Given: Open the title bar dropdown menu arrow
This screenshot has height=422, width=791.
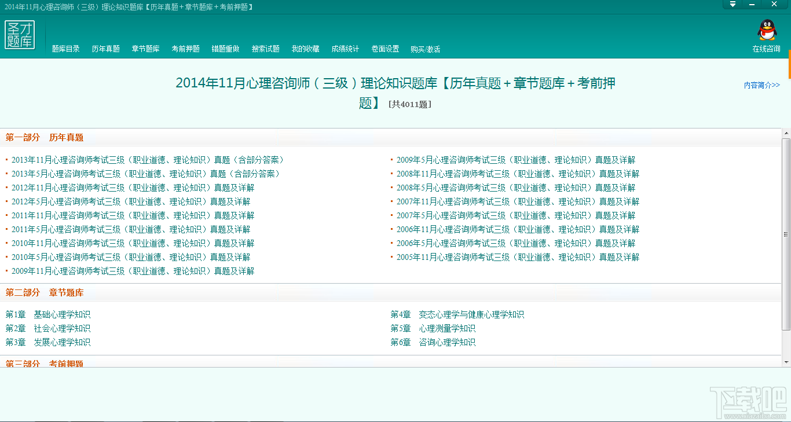Looking at the screenshot, I should [733, 4].
